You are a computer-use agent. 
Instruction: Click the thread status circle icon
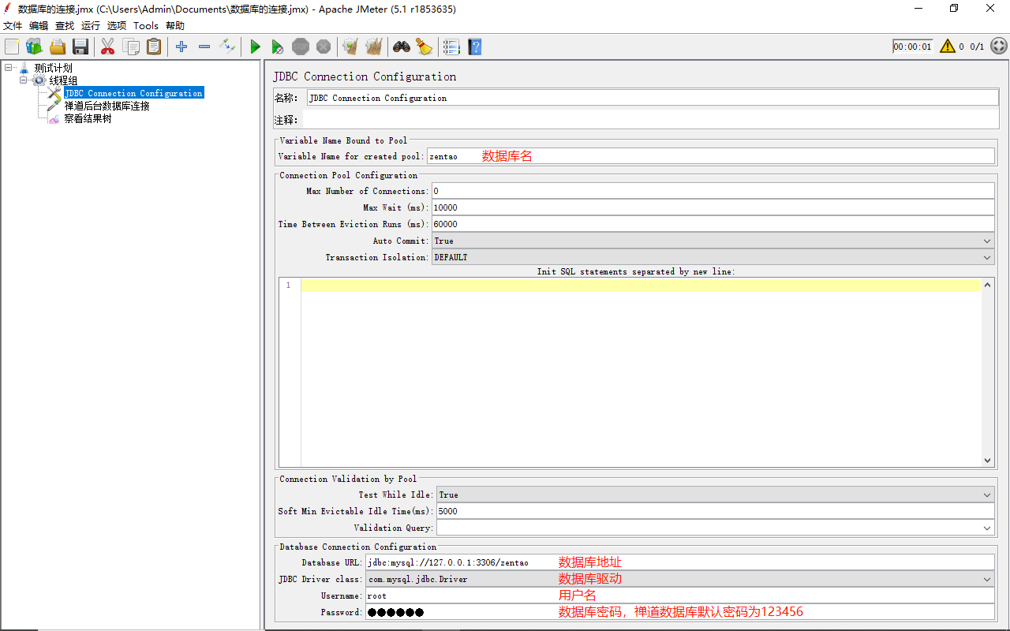(x=998, y=47)
